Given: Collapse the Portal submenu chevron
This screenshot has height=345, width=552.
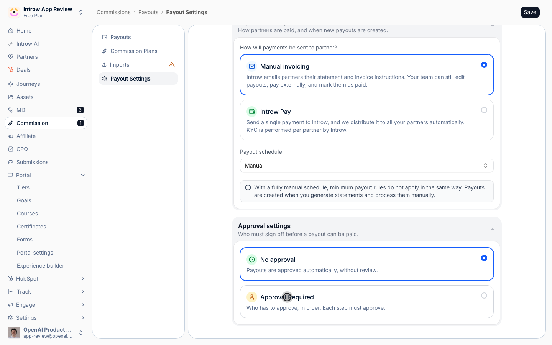Looking at the screenshot, I should 83,175.
